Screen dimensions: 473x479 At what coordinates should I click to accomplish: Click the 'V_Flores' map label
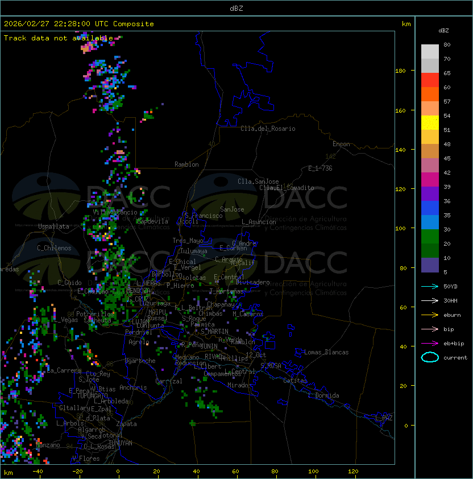86,459
